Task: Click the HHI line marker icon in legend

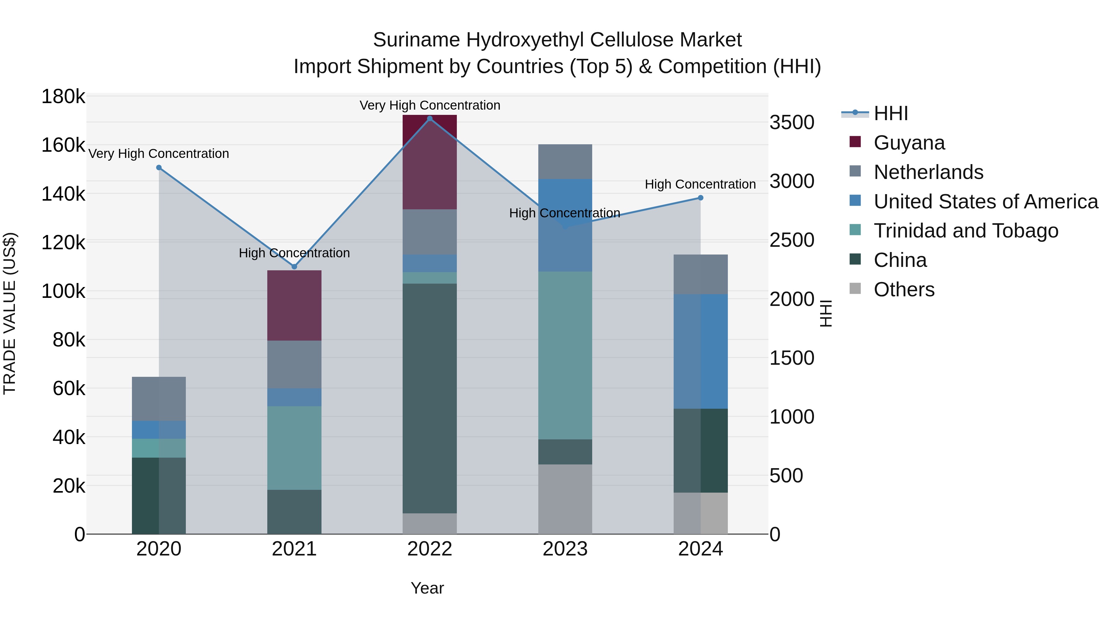Action: (855, 113)
